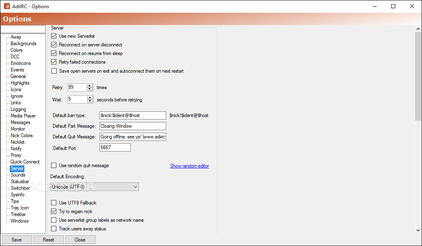Increase the Wait seconds value
422x246 pixels.
pos(90,98)
